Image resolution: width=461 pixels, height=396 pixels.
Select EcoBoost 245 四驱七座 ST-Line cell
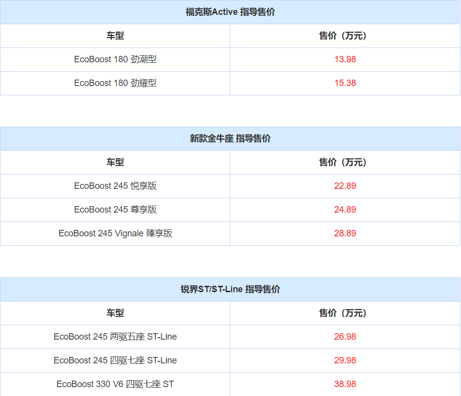tap(115, 360)
